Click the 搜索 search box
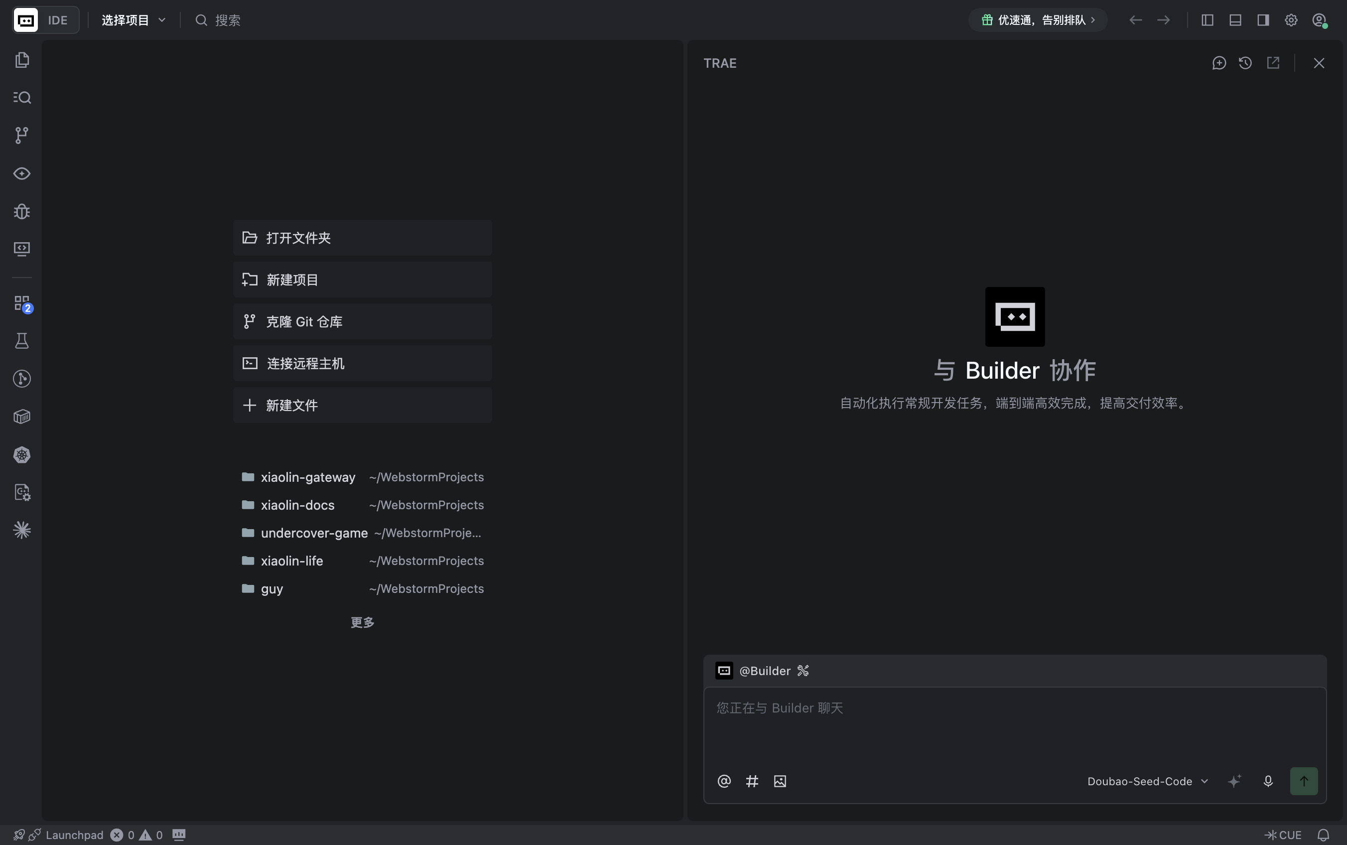The height and width of the screenshot is (845, 1347). (x=218, y=20)
